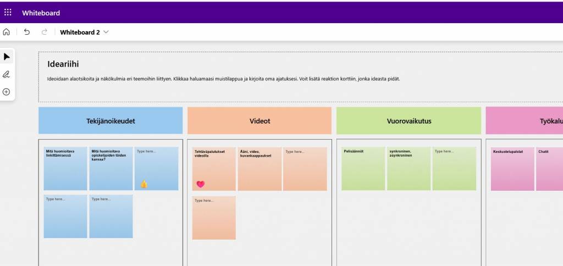Image resolution: width=563 pixels, height=266 pixels.
Task: Open the app launcher grid icon
Action: pos(8,12)
